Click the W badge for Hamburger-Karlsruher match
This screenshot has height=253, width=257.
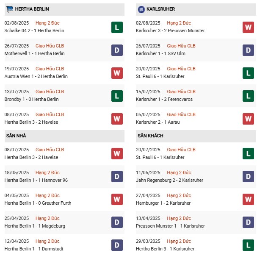click(248, 200)
